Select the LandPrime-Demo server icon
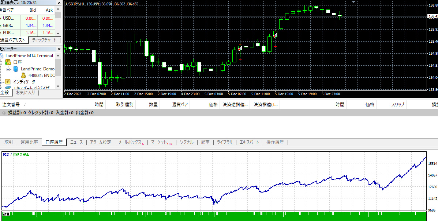 click(x=15, y=69)
